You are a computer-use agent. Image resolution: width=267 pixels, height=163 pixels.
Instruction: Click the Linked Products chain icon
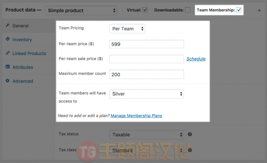7,53
